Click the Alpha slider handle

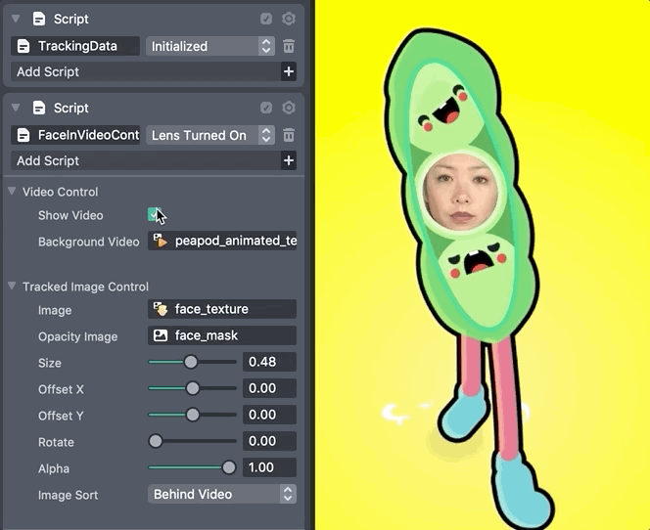(x=229, y=467)
